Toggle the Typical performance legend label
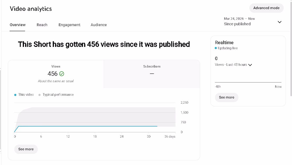The image size is (292, 165). pos(58,95)
